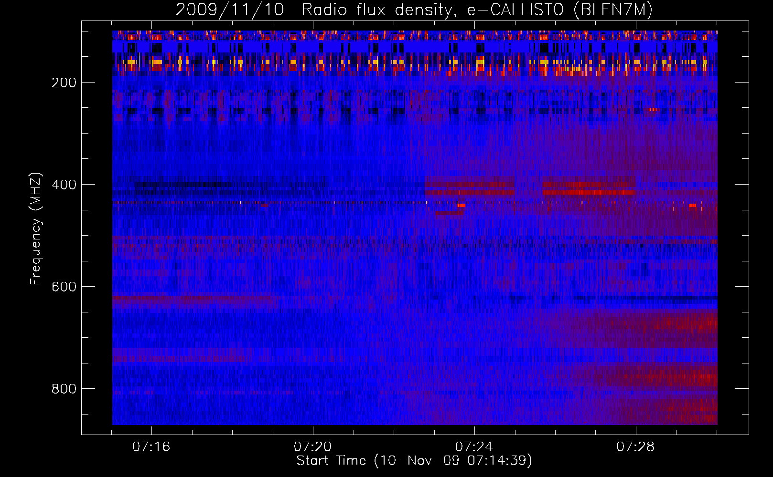Image resolution: width=773 pixels, height=477 pixels.
Task: Click the Frequency (MHZ) axis label
Action: click(36, 228)
